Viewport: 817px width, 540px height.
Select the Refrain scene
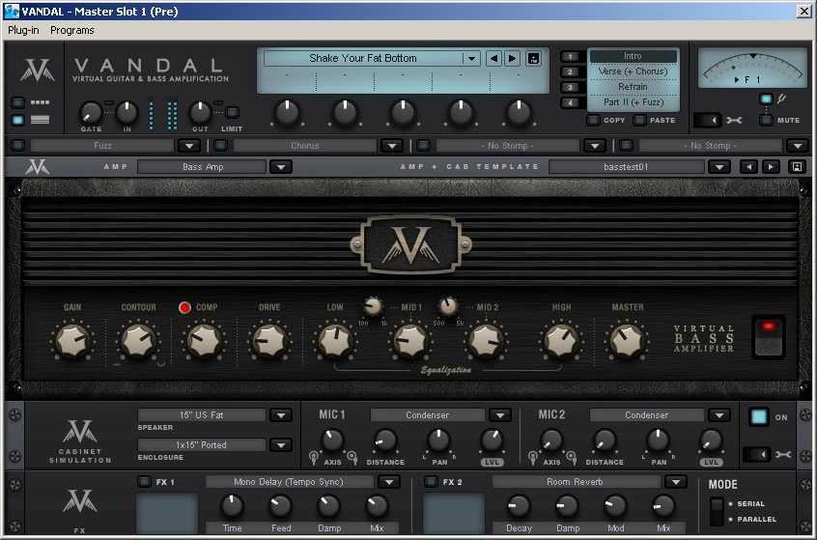click(634, 87)
